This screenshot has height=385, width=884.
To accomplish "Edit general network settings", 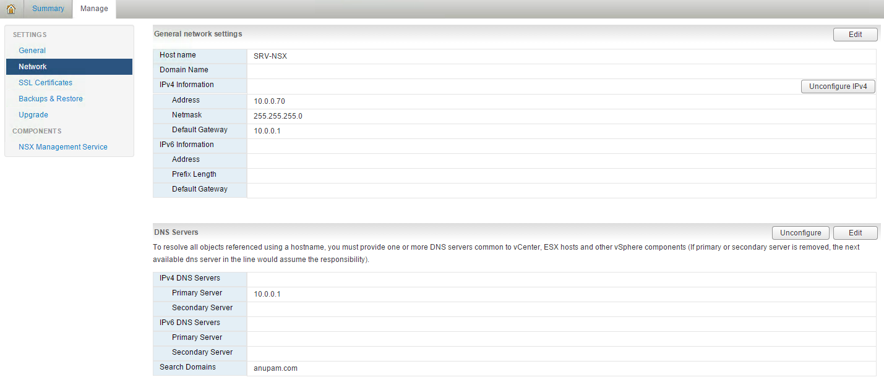I will [x=855, y=35].
